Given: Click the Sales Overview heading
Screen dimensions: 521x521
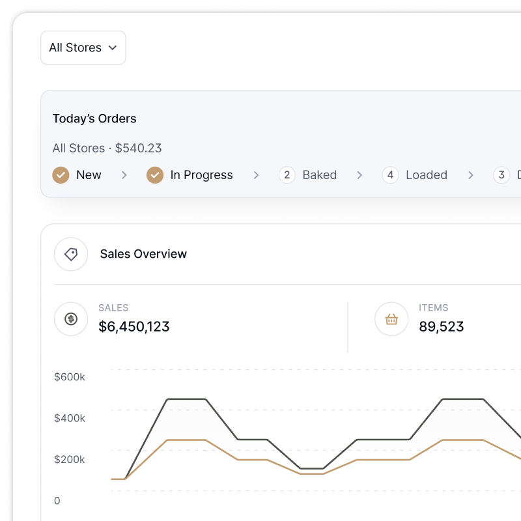Looking at the screenshot, I should click(143, 254).
